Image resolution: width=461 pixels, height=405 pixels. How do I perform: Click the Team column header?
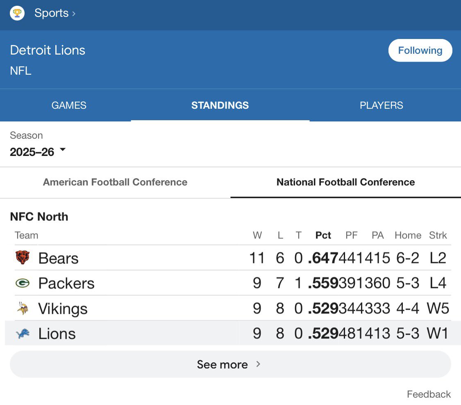click(x=27, y=235)
